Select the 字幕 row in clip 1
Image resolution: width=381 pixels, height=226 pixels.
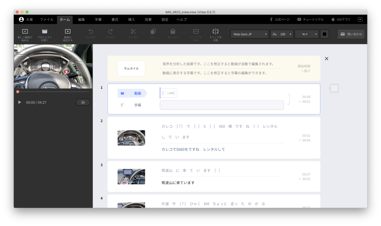pyautogui.click(x=131, y=105)
